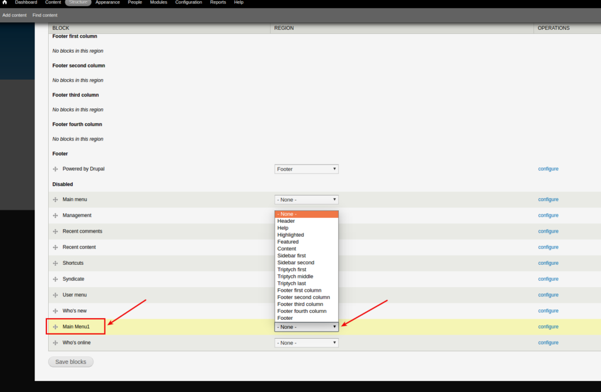Open the Dashboard admin menu
This screenshot has height=392, width=601.
(x=26, y=2)
